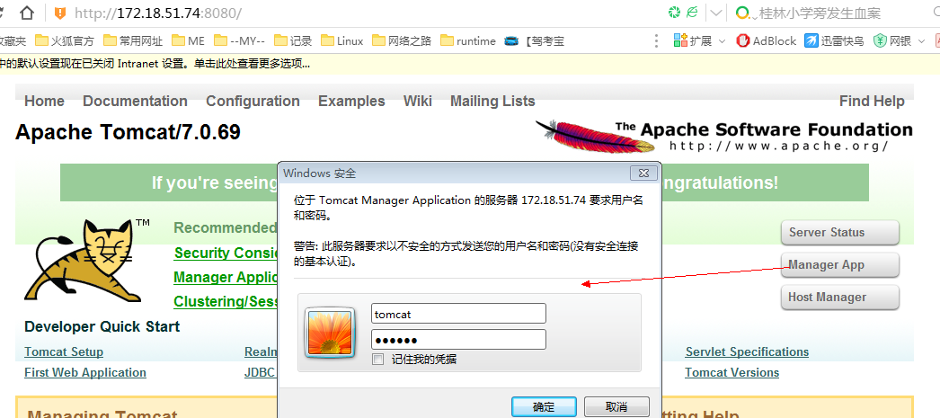Click the Apache feather logo
940x418 pixels.
tap(595, 136)
